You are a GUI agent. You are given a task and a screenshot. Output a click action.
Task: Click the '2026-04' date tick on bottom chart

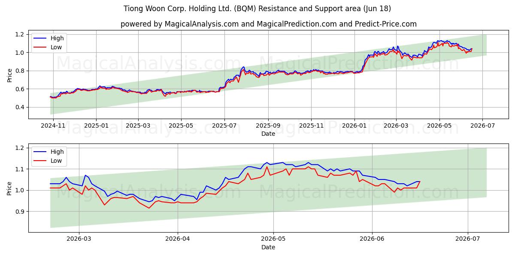(178, 239)
